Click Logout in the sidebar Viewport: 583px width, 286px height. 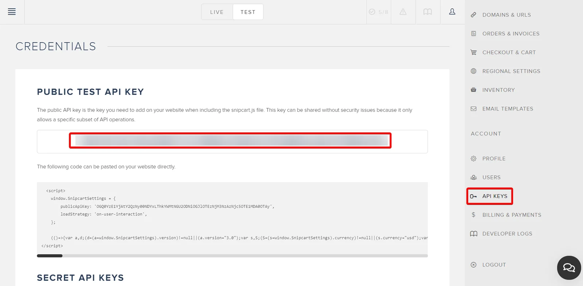pos(494,265)
